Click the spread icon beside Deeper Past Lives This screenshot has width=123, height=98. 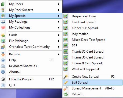click(66, 16)
